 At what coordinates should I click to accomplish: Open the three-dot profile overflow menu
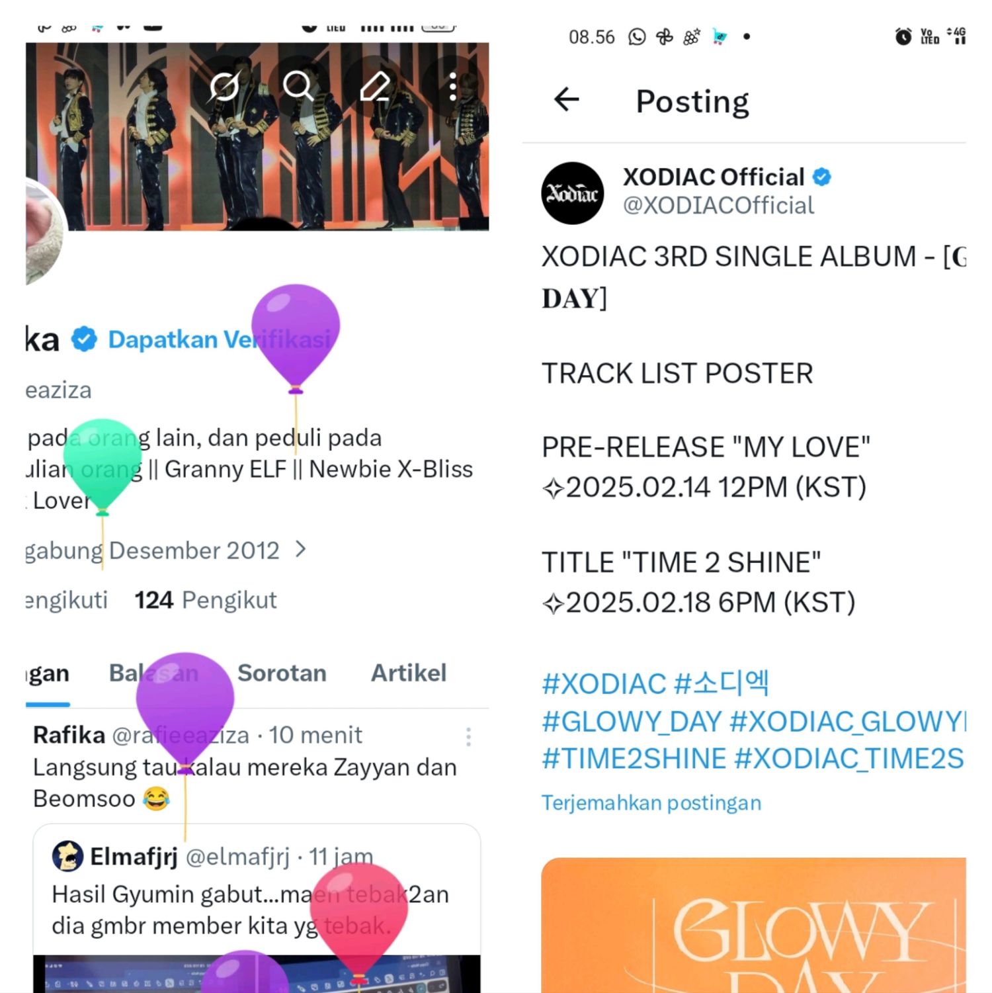[x=452, y=87]
